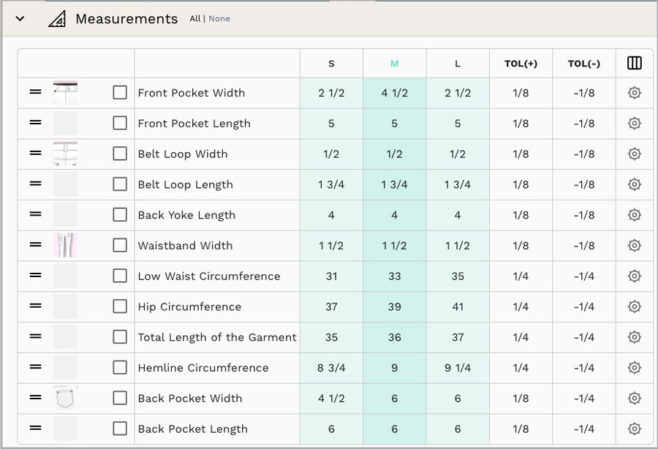Select the M size column header
This screenshot has height=449, width=658.
(395, 64)
